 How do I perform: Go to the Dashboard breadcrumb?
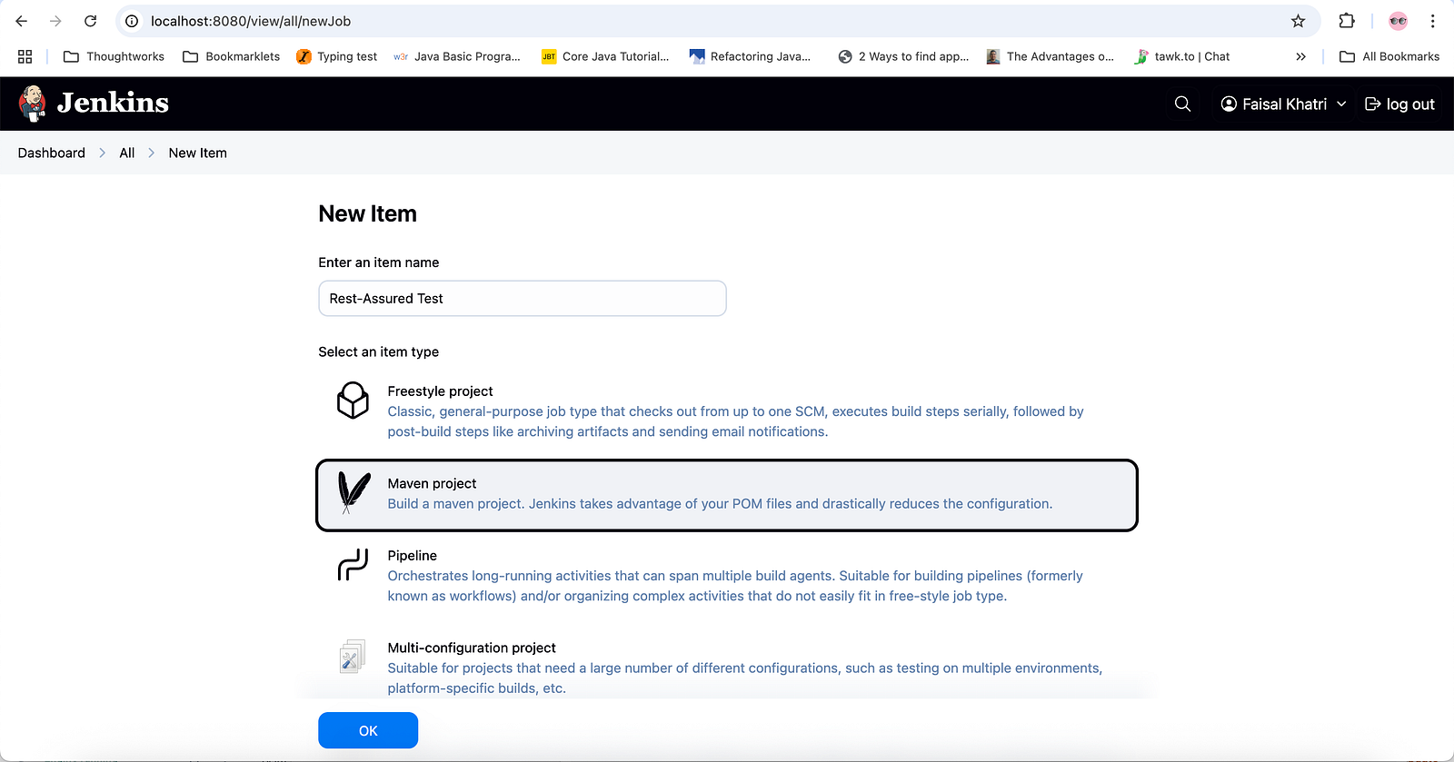(x=52, y=153)
